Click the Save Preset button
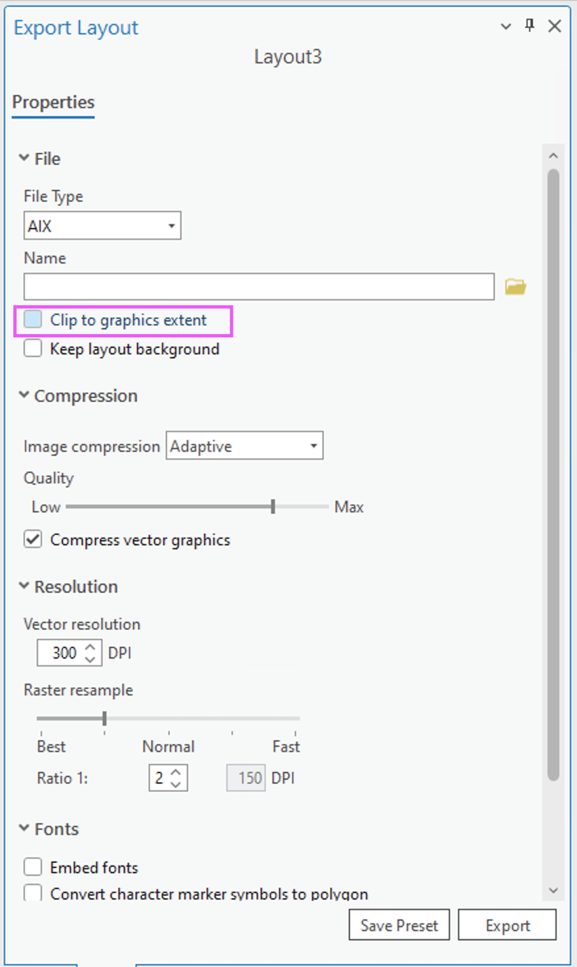This screenshot has height=967, width=577. (x=399, y=925)
